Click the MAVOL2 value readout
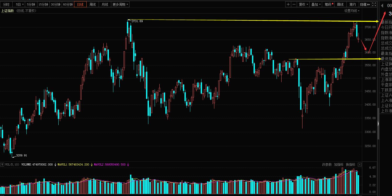 point(110,164)
